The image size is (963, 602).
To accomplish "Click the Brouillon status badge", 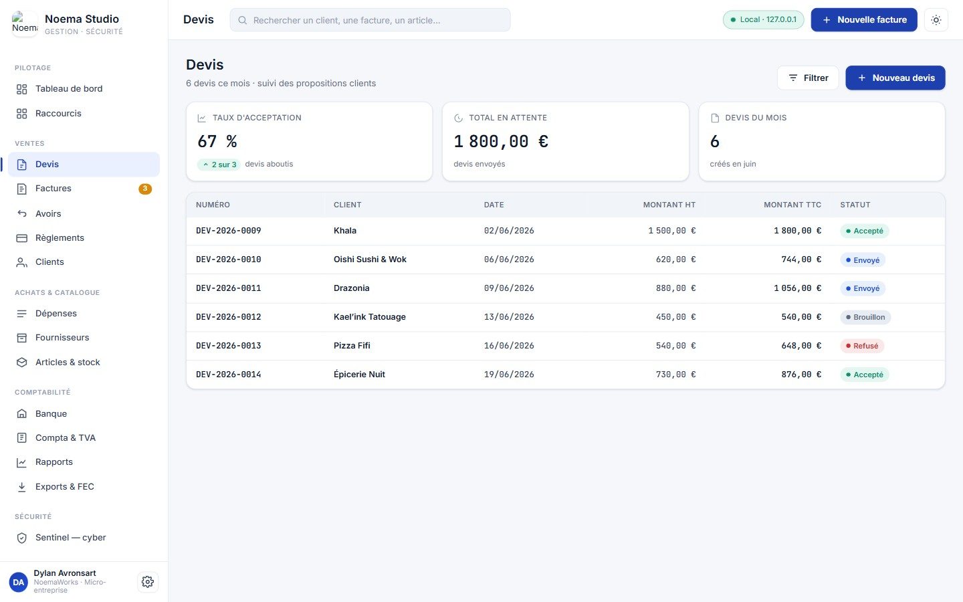I will pos(865,318).
